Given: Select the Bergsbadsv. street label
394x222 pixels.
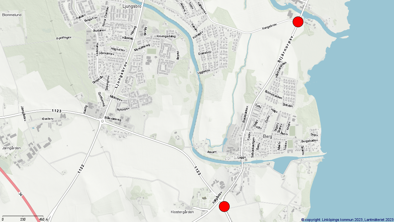Looking at the screenshot, I should click(310, 141).
